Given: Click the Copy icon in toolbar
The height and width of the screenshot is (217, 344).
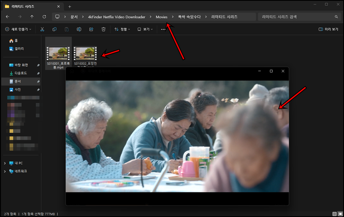Looking at the screenshot, I should coord(54,29).
